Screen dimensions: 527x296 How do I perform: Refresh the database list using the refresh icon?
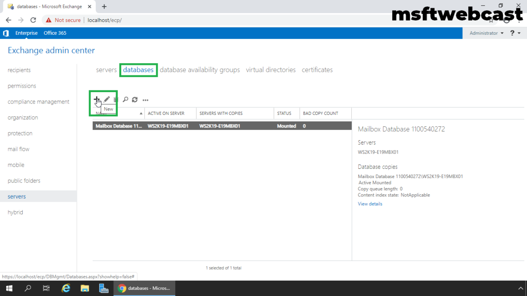click(135, 100)
